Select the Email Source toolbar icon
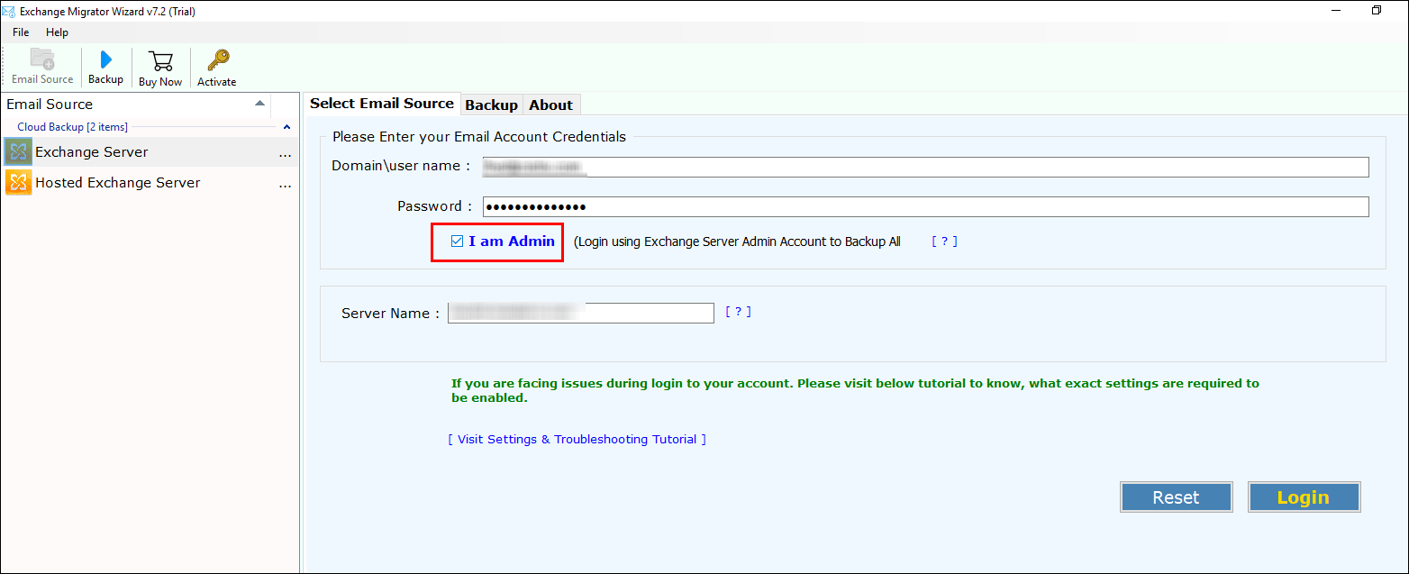This screenshot has width=1409, height=574. pyautogui.click(x=41, y=63)
